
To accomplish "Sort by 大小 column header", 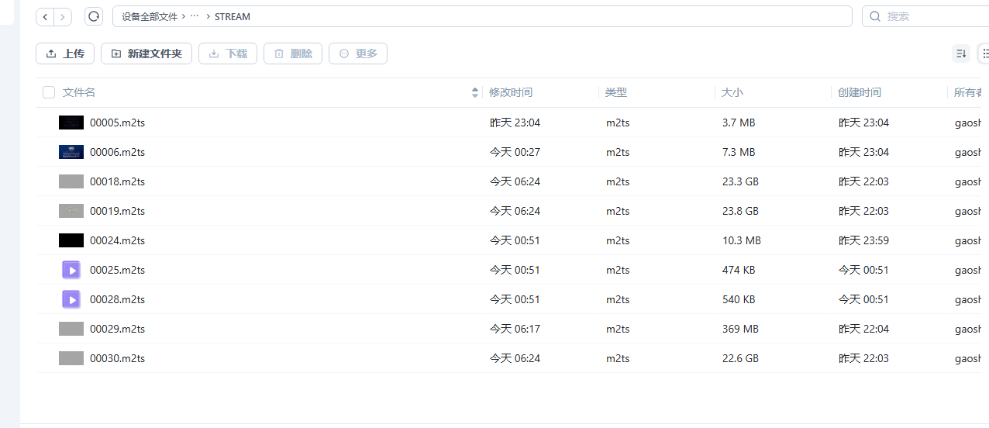I will coord(732,92).
